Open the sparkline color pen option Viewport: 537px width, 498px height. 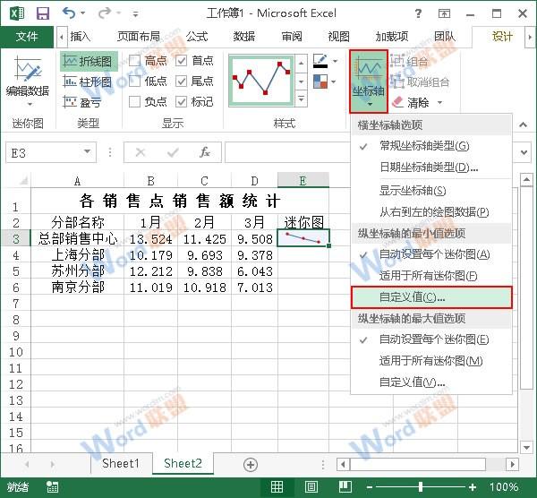click(320, 61)
